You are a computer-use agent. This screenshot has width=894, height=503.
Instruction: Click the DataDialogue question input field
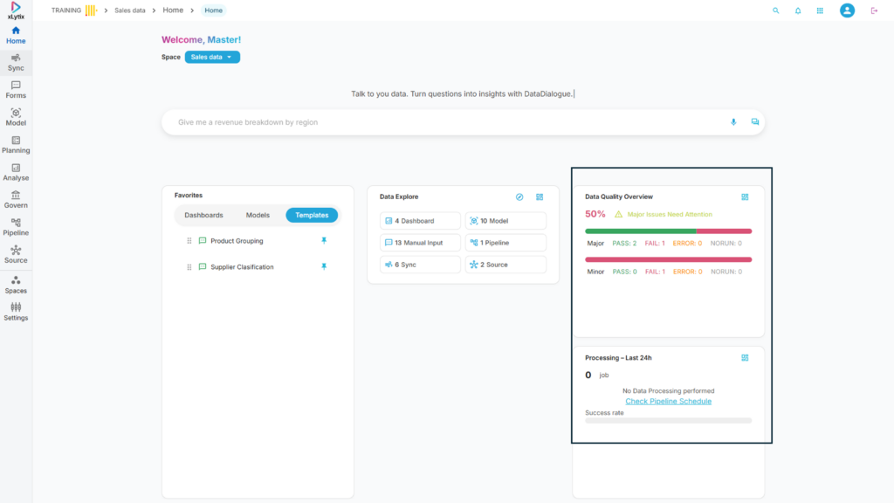445,122
